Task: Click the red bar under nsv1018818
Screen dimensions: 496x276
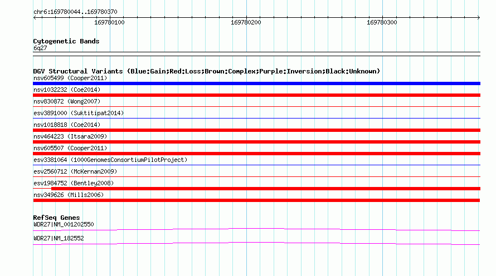Action: [256, 130]
